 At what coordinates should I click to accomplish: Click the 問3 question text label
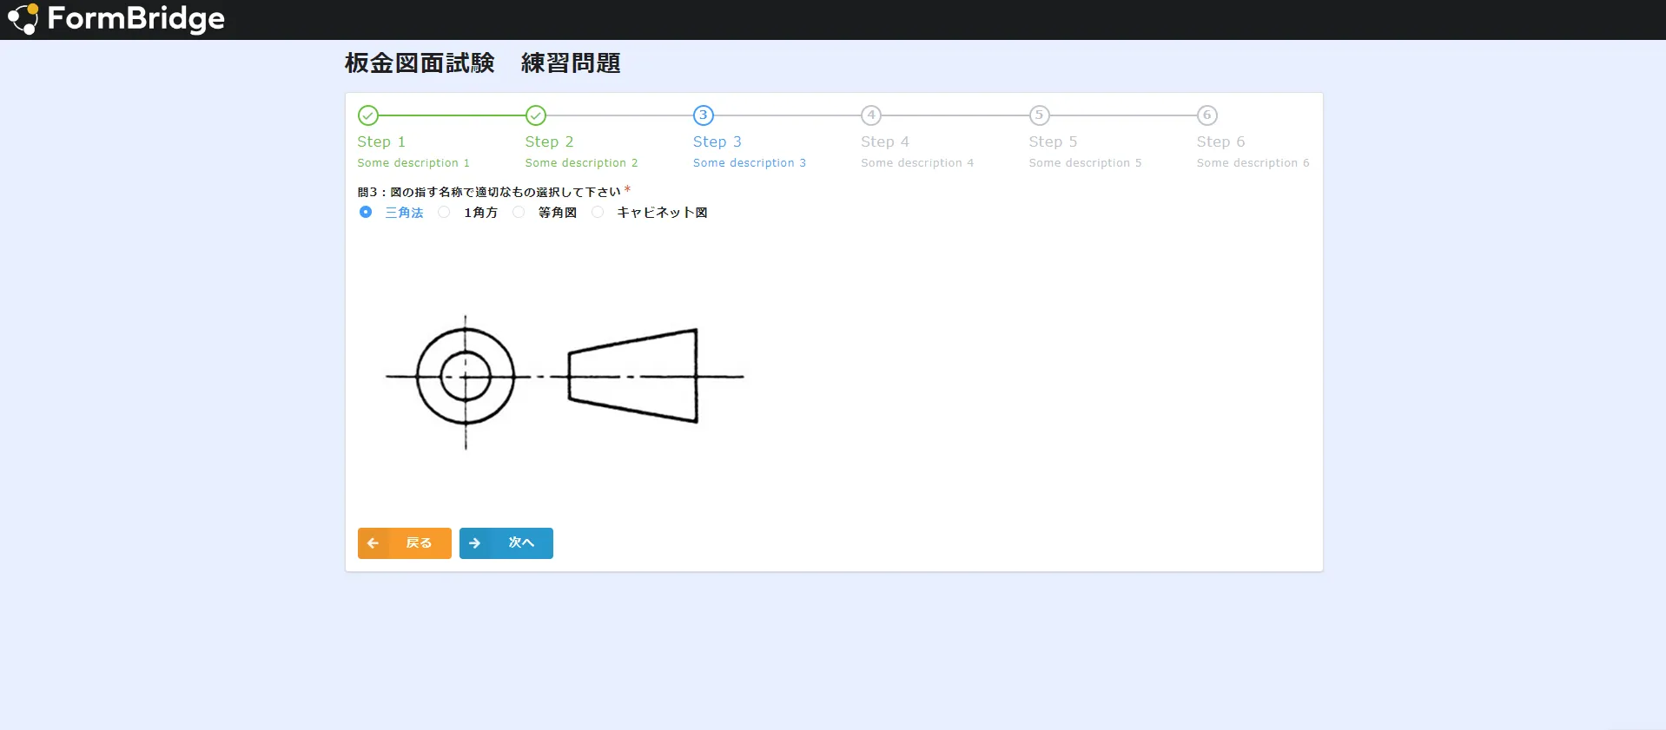point(489,192)
